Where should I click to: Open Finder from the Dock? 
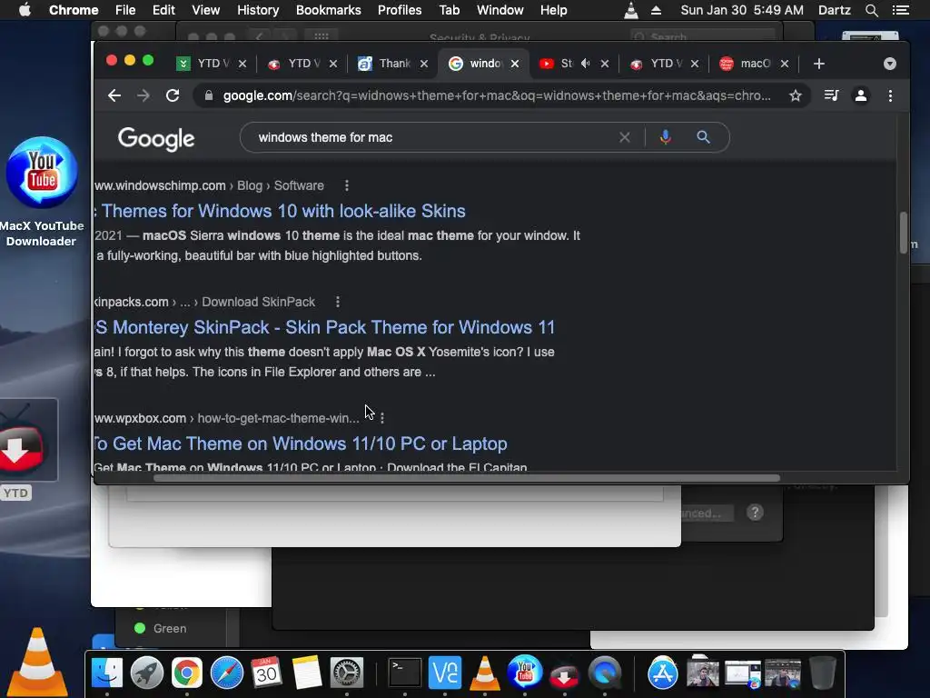pyautogui.click(x=107, y=673)
